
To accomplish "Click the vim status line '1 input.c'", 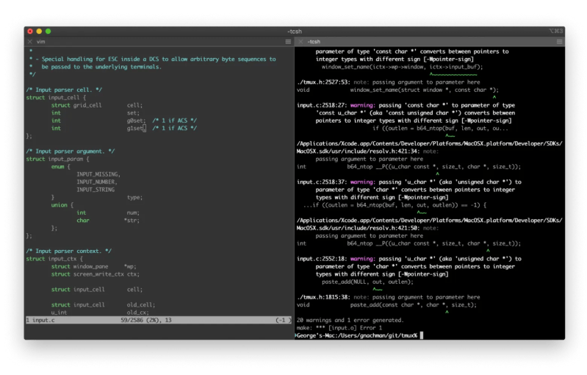I will tap(40, 320).
